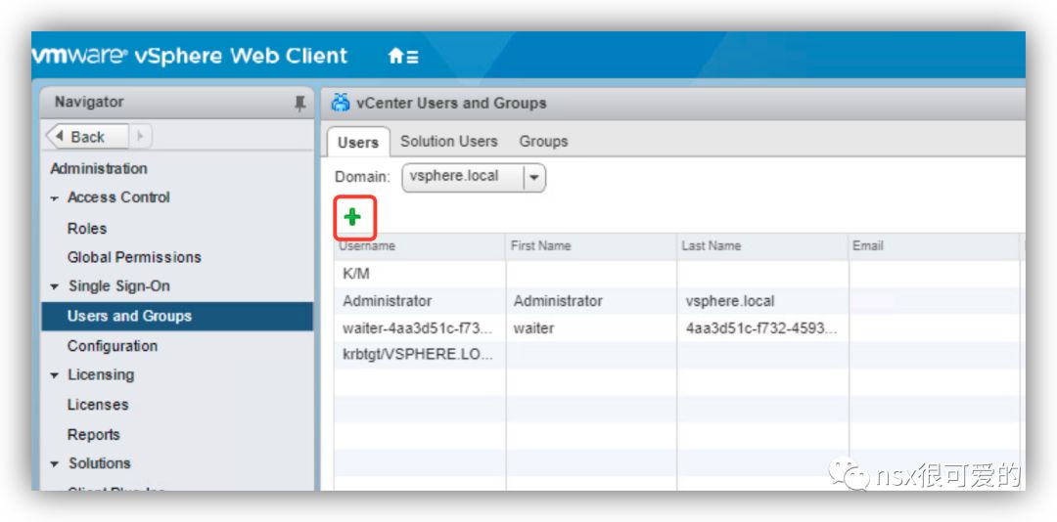This screenshot has width=1057, height=522.
Task: Click the forward history arrow next to Back
Action: (140, 137)
